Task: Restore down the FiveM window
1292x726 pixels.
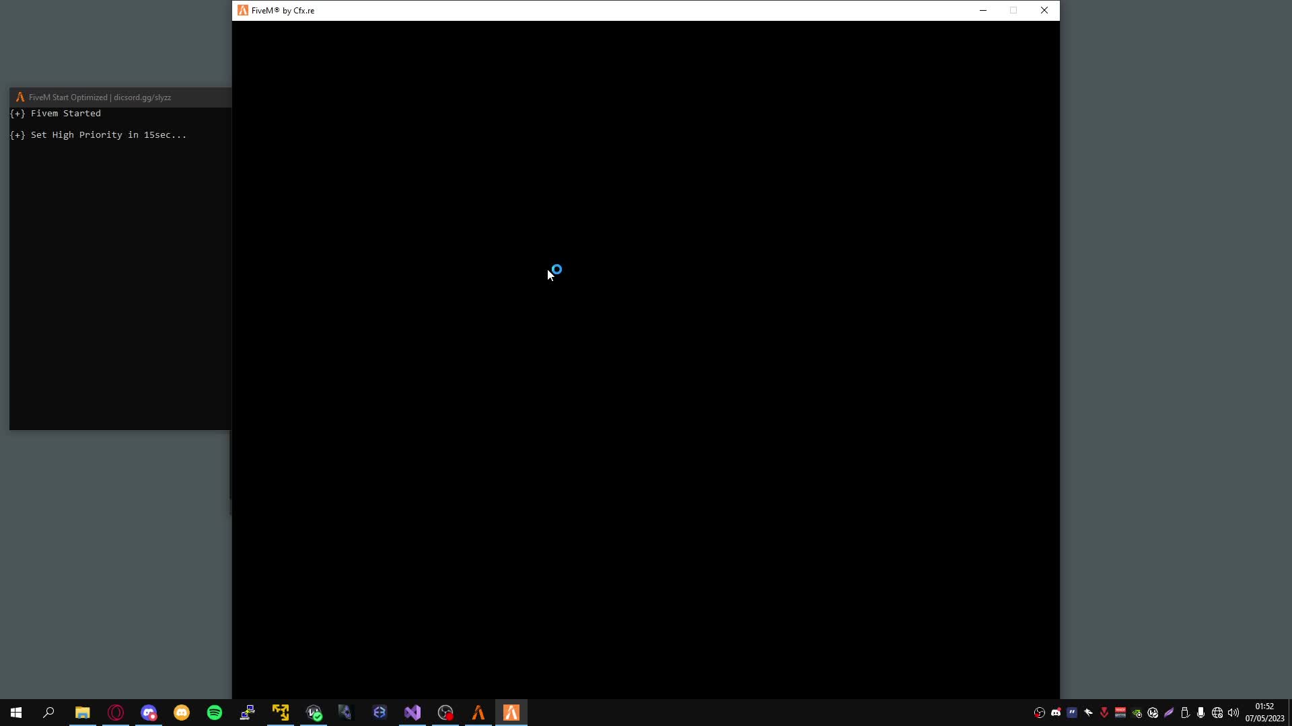Action: pyautogui.click(x=1013, y=10)
